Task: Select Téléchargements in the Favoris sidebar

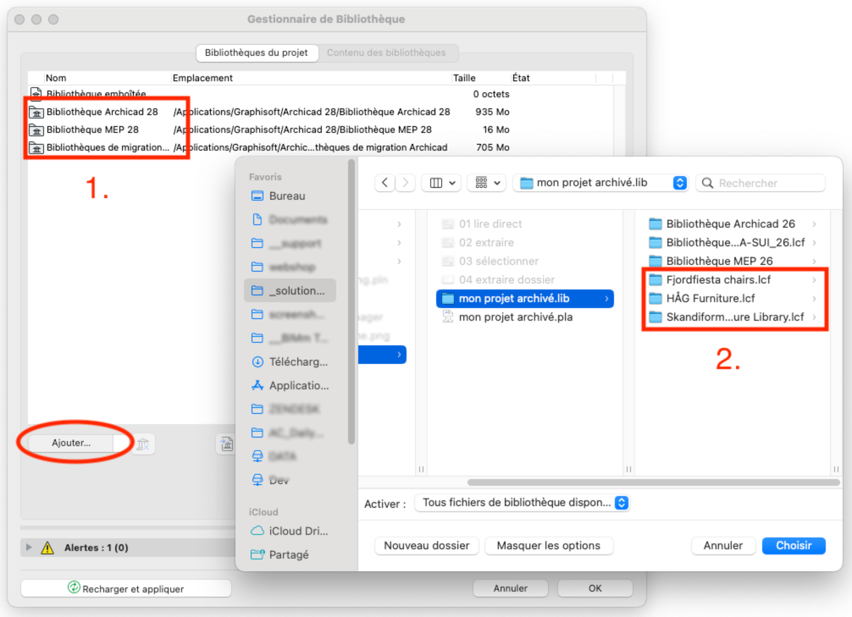Action: click(290, 362)
